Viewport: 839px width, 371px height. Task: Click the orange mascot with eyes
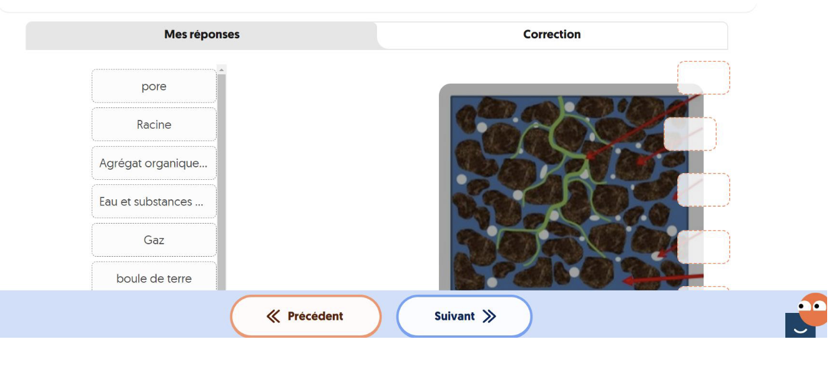point(813,310)
